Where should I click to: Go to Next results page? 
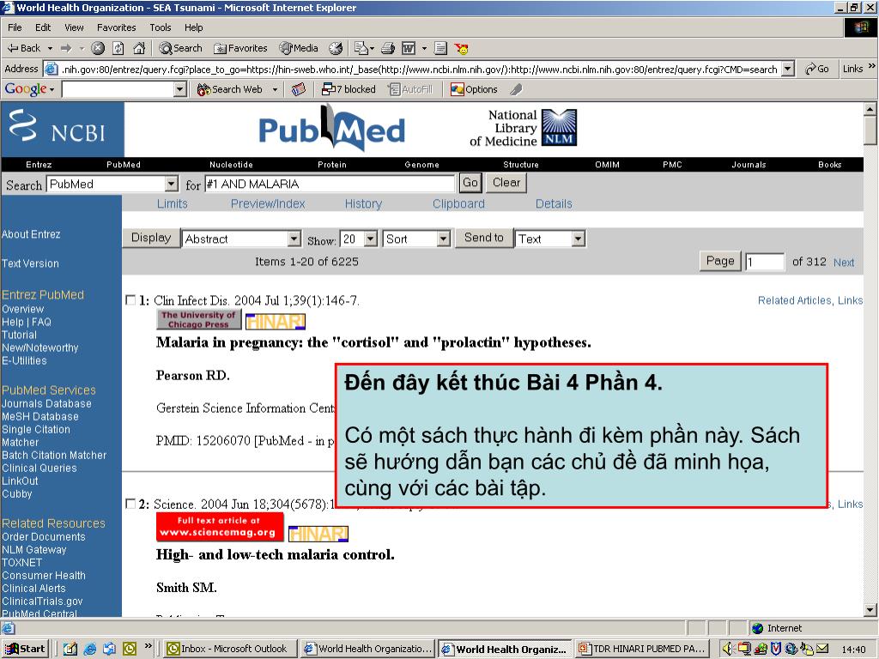pyautogui.click(x=844, y=263)
